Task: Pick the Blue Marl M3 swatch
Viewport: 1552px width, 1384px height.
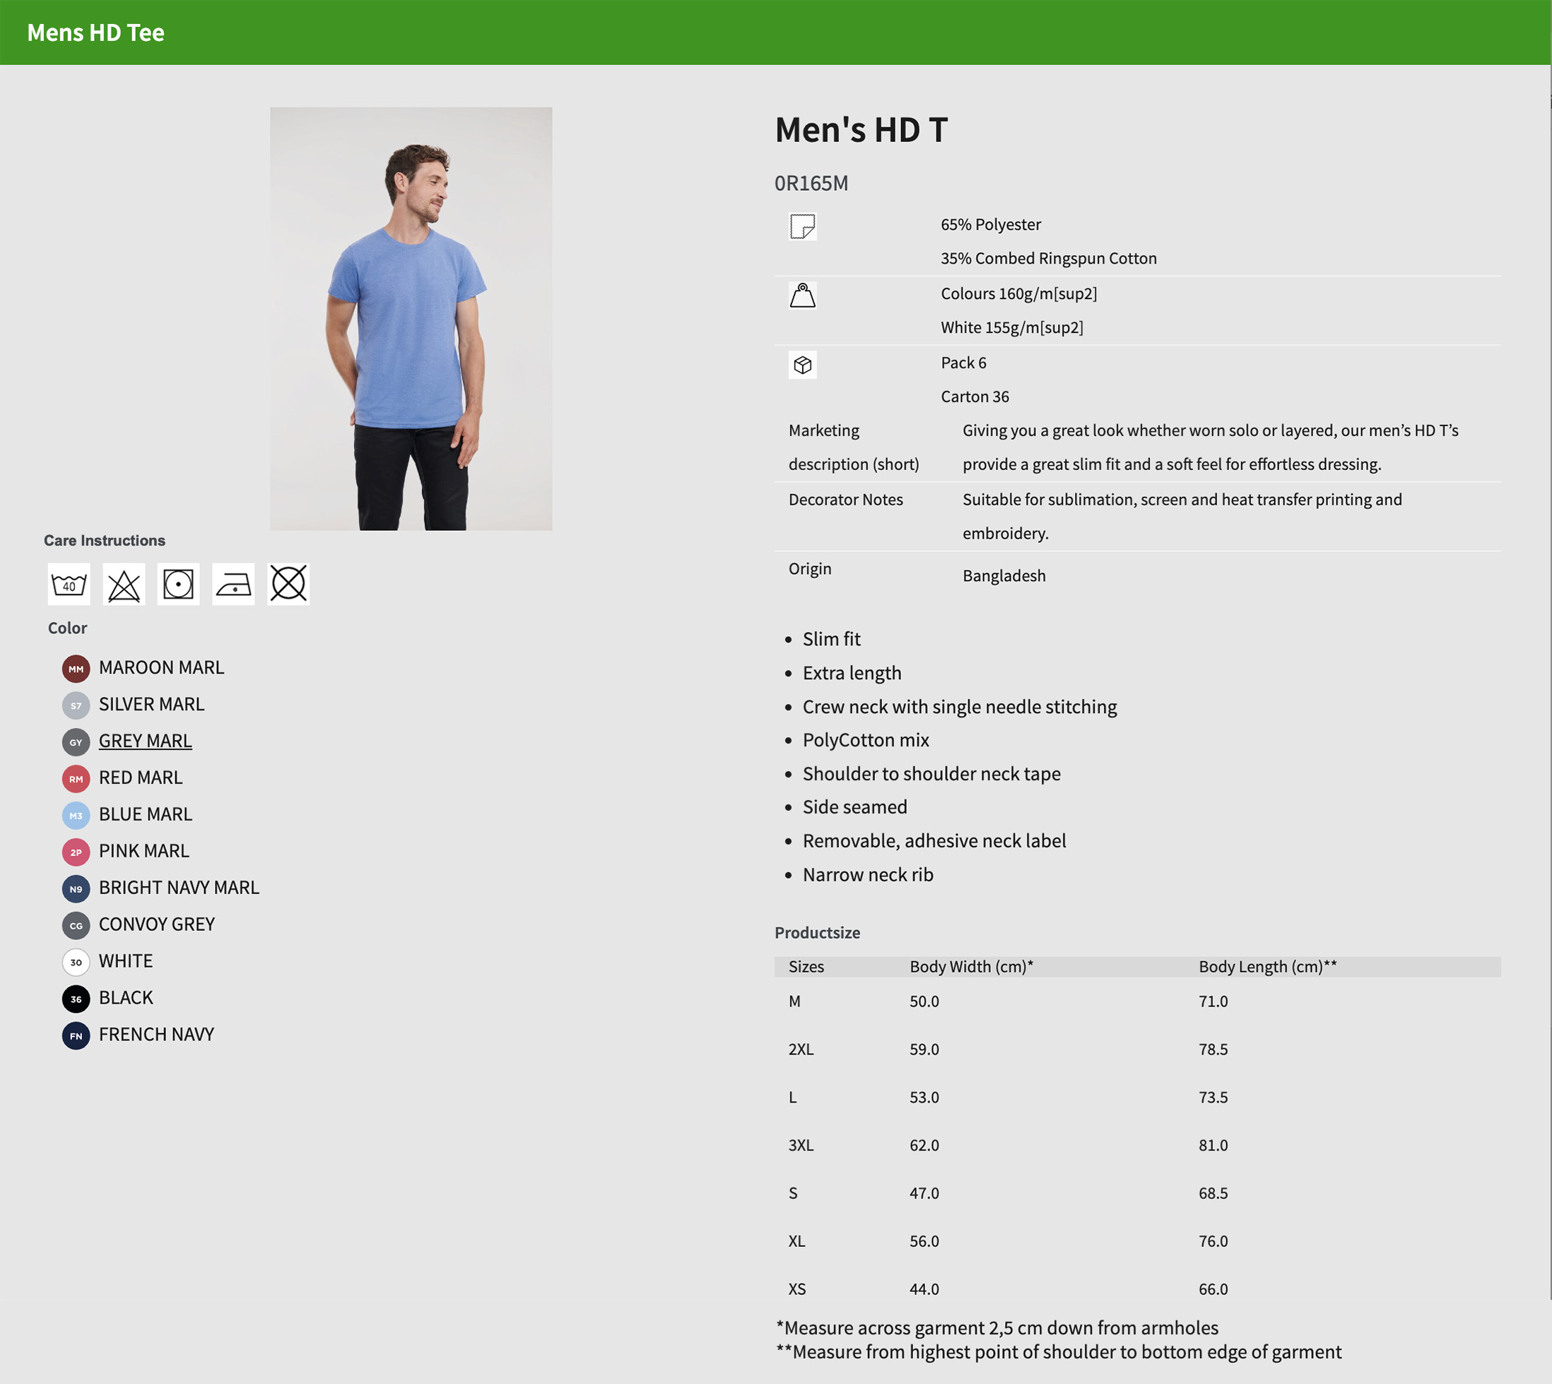Action: pyautogui.click(x=76, y=815)
